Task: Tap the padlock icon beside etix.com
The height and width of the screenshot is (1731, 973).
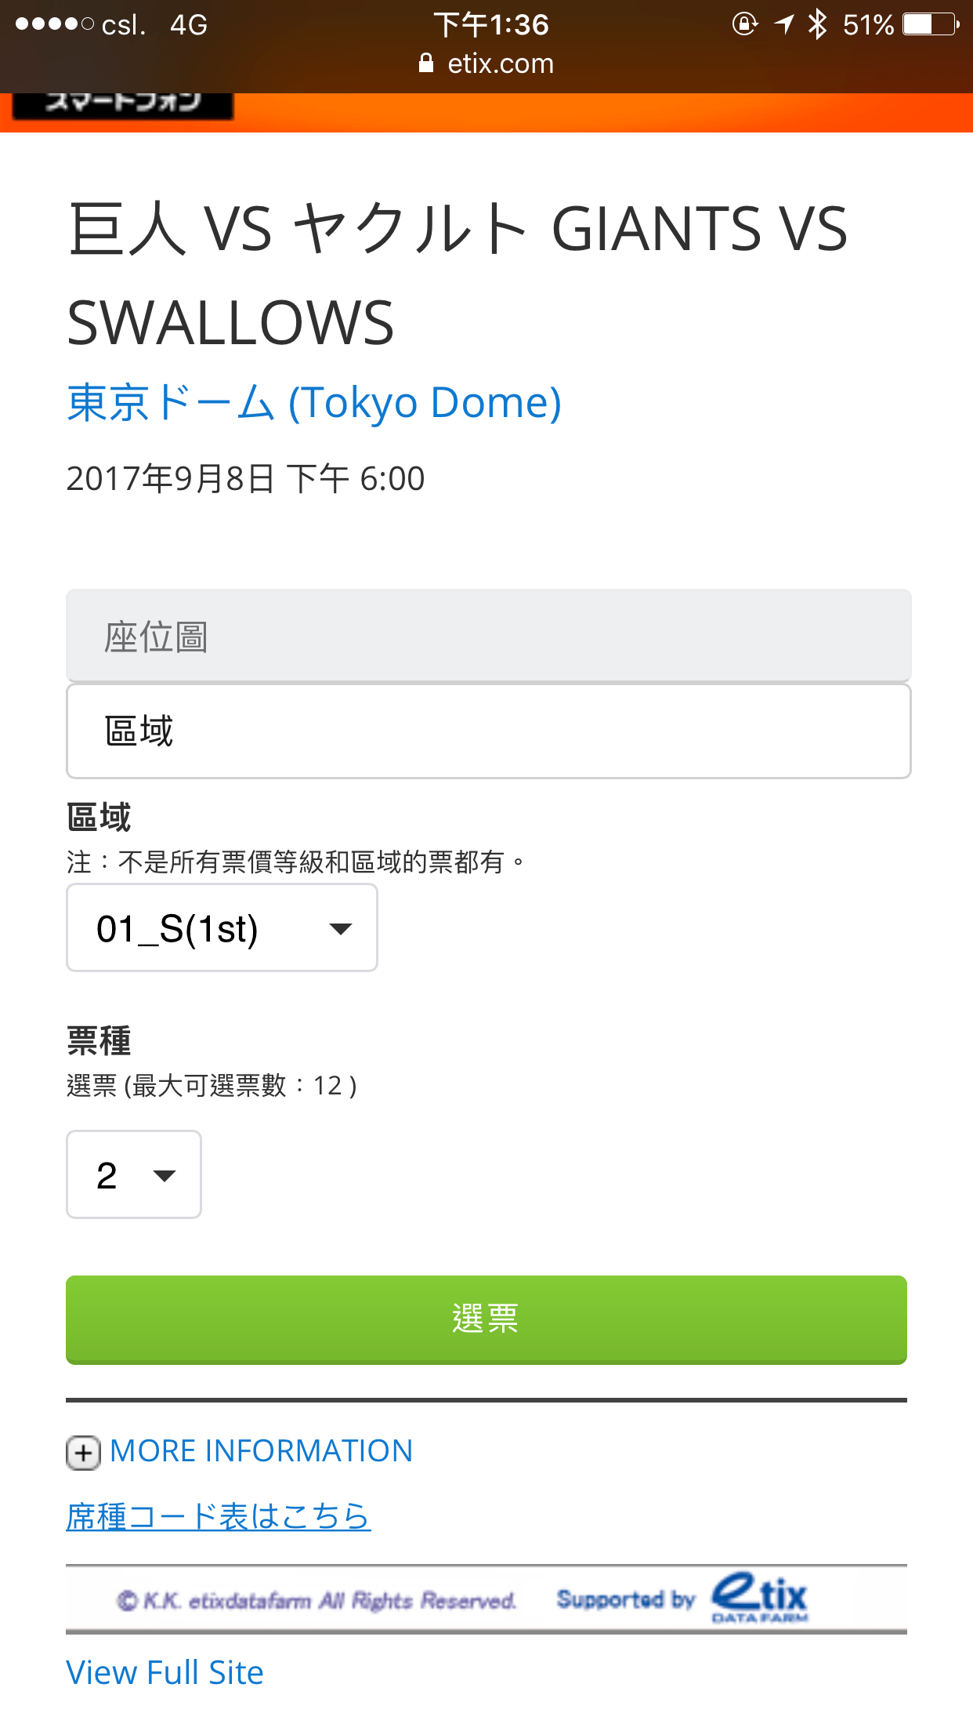Action: coord(426,64)
